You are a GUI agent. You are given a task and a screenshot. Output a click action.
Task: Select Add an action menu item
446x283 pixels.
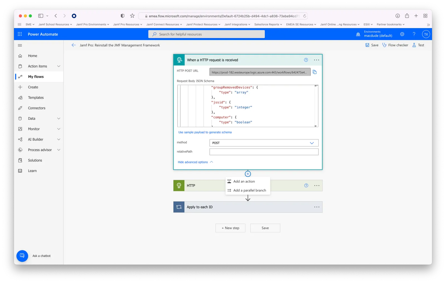point(244,182)
